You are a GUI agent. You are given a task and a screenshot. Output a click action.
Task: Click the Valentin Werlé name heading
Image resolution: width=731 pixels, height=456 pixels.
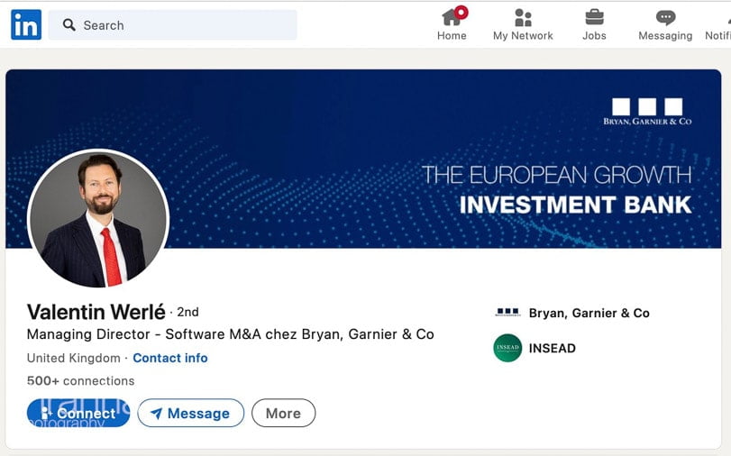click(96, 312)
